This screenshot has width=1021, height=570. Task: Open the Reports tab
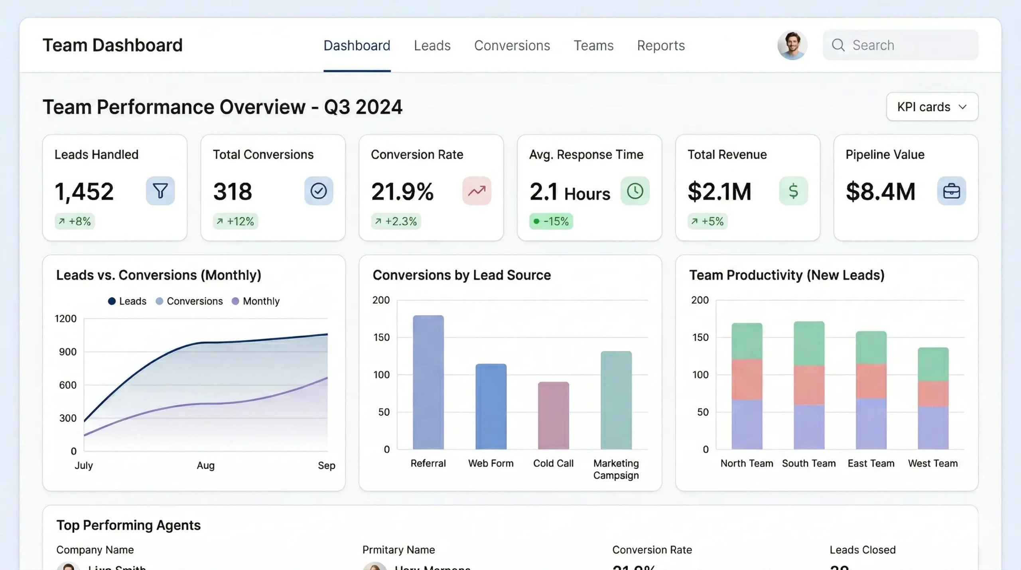coord(661,45)
